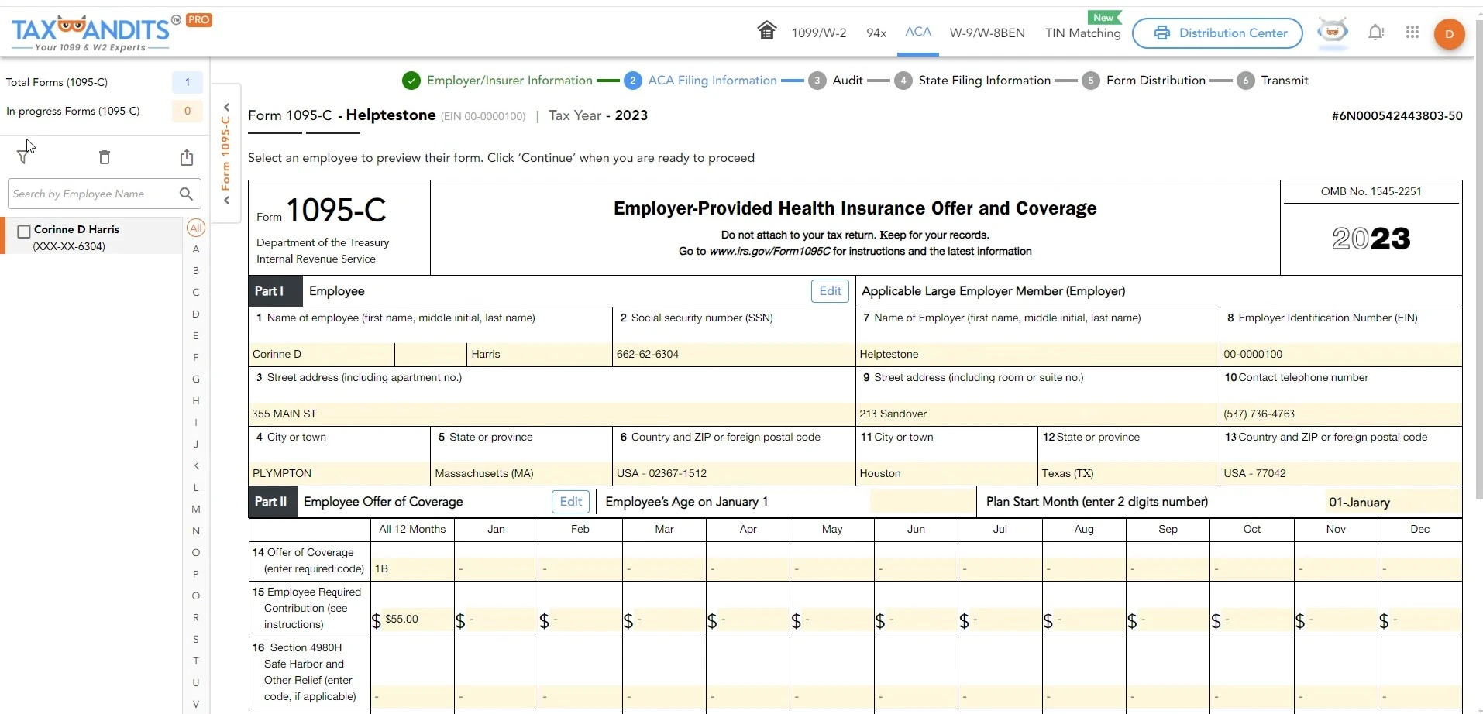Viewport: 1483px width, 714px height.
Task: Check the Corinne D Harris checkbox
Action: click(24, 232)
